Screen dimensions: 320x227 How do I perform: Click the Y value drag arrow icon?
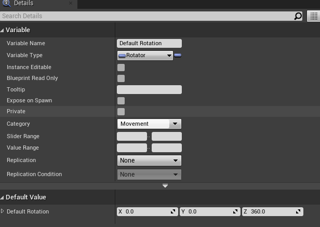(x=236, y=212)
